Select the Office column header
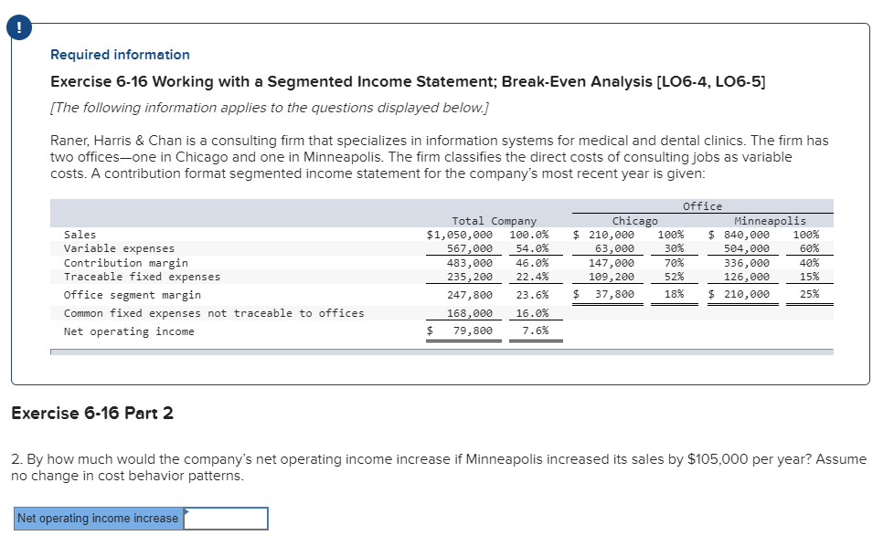 click(x=701, y=205)
